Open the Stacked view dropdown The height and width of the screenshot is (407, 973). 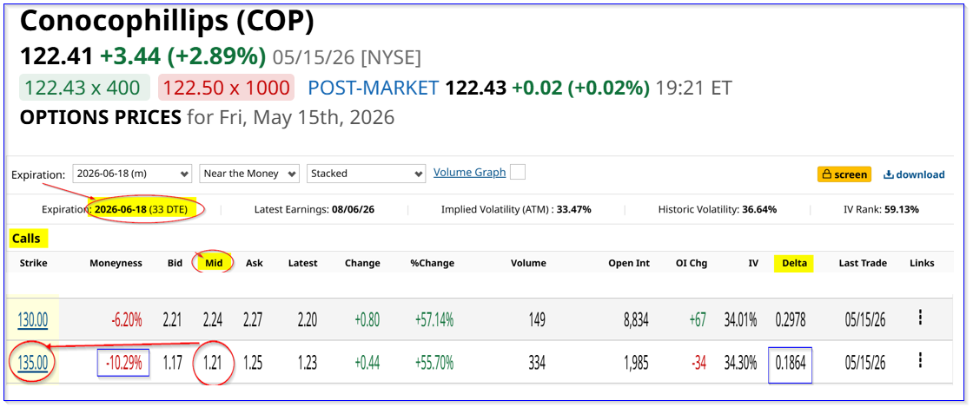click(366, 174)
